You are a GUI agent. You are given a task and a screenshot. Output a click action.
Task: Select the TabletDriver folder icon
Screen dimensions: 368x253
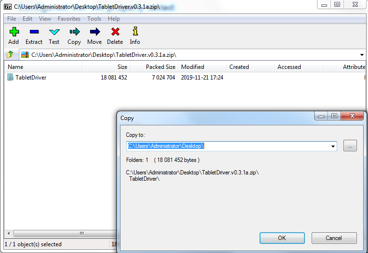coord(10,77)
